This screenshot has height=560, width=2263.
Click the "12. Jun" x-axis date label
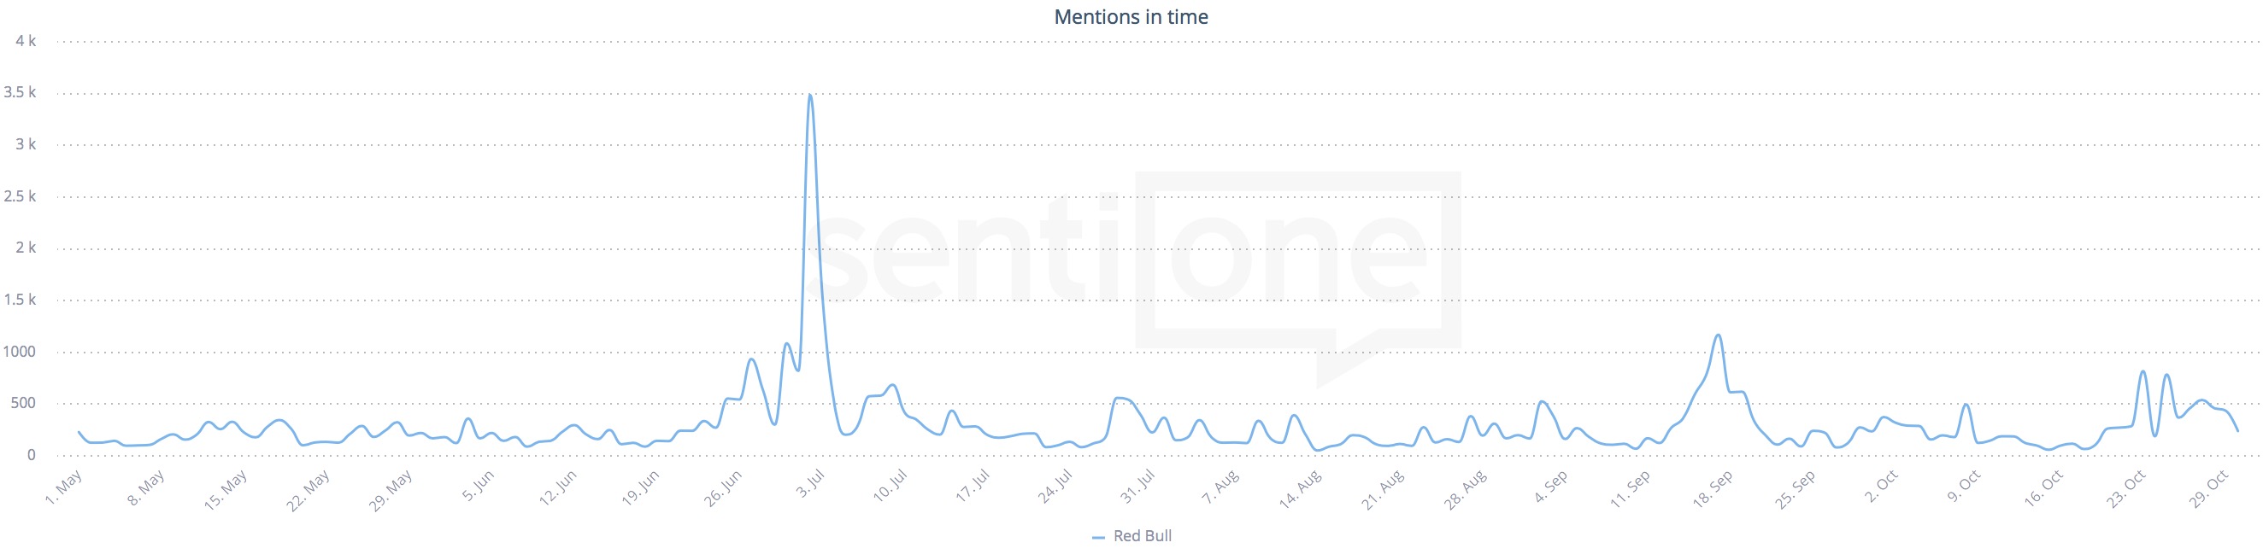pos(558,489)
